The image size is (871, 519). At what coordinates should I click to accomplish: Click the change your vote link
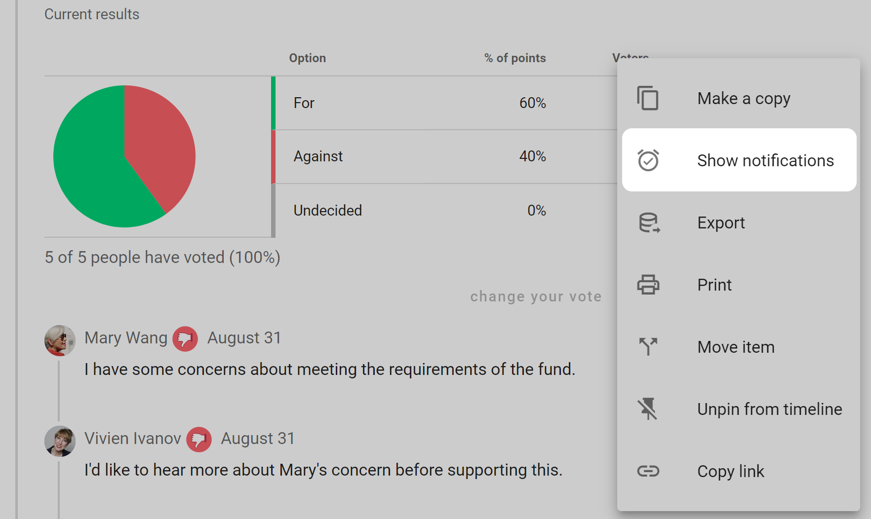[x=536, y=296]
